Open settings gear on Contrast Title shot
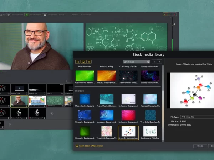This screenshot has height=160, width=214. pyautogui.click(x=44, y=94)
